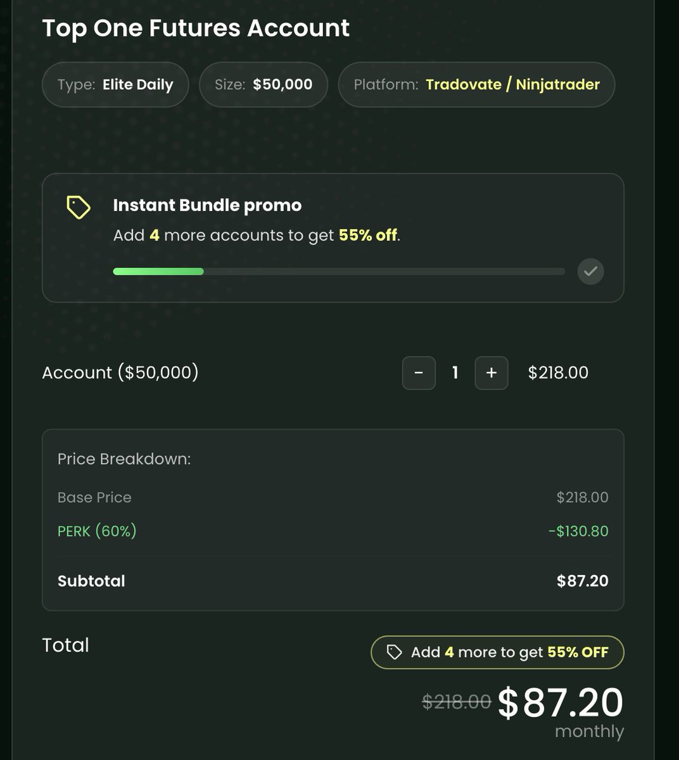Viewport: 679px width, 760px height.
Task: Open the Type: Elite Daily selector
Action: (x=115, y=84)
